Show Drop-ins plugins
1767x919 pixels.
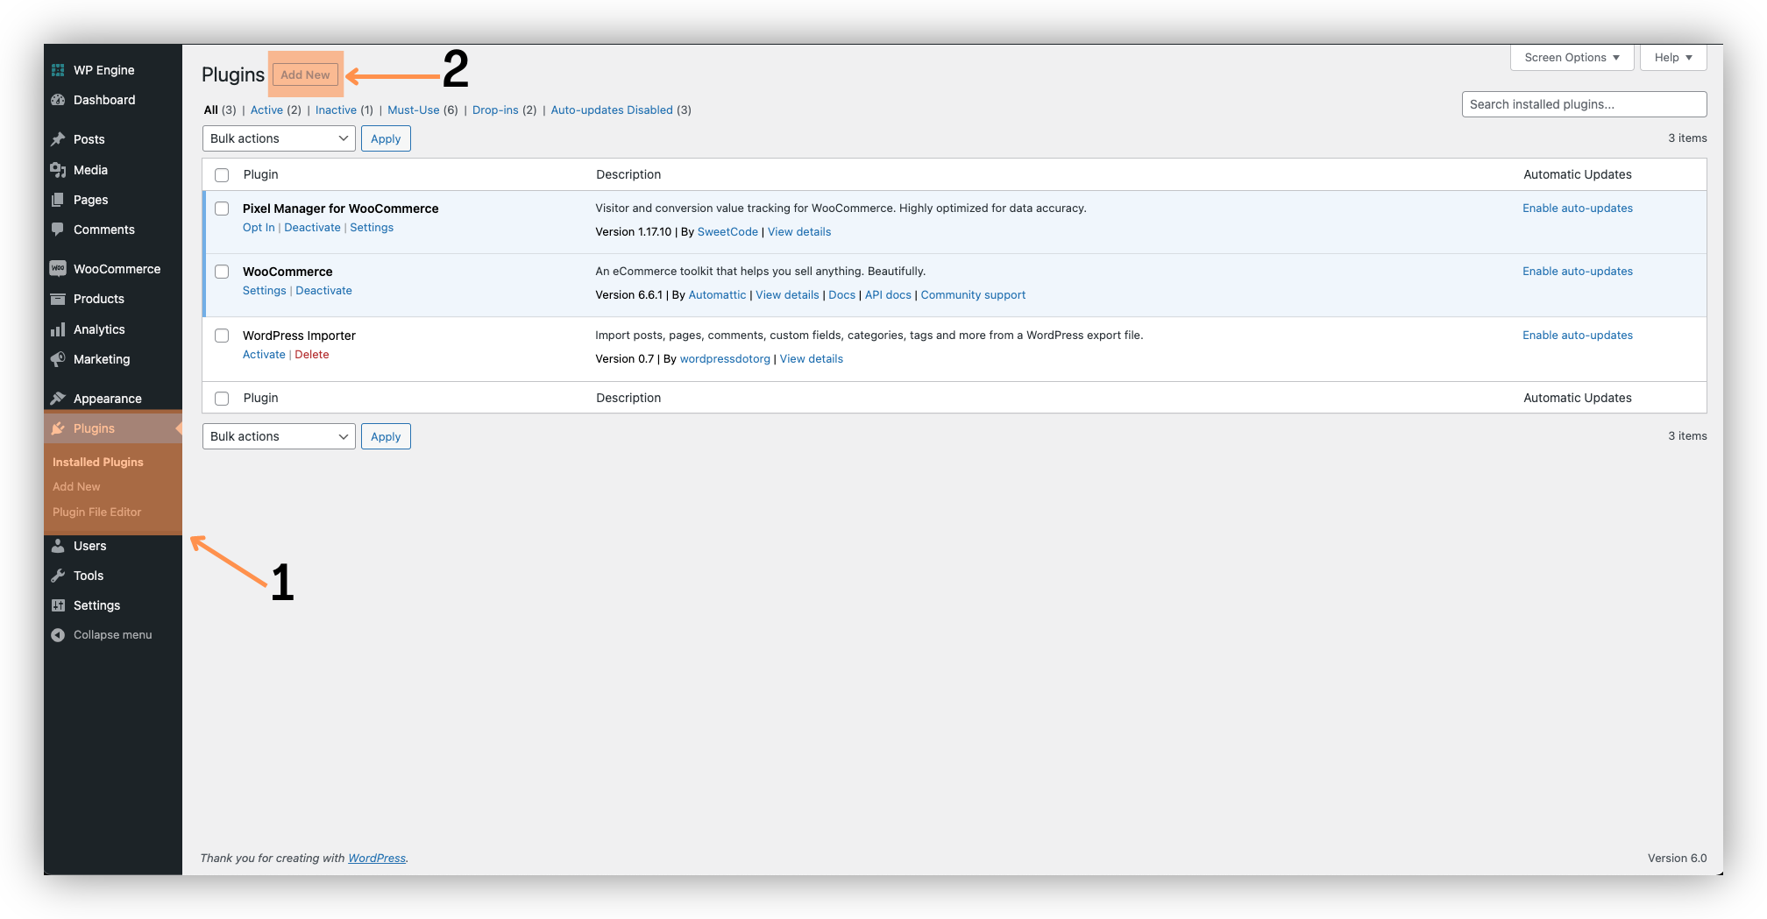pos(495,110)
